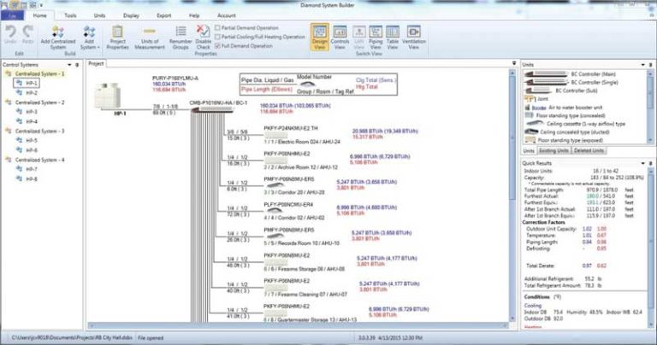Open the Project tab
Screen dimensions: 657x345
coord(96,63)
